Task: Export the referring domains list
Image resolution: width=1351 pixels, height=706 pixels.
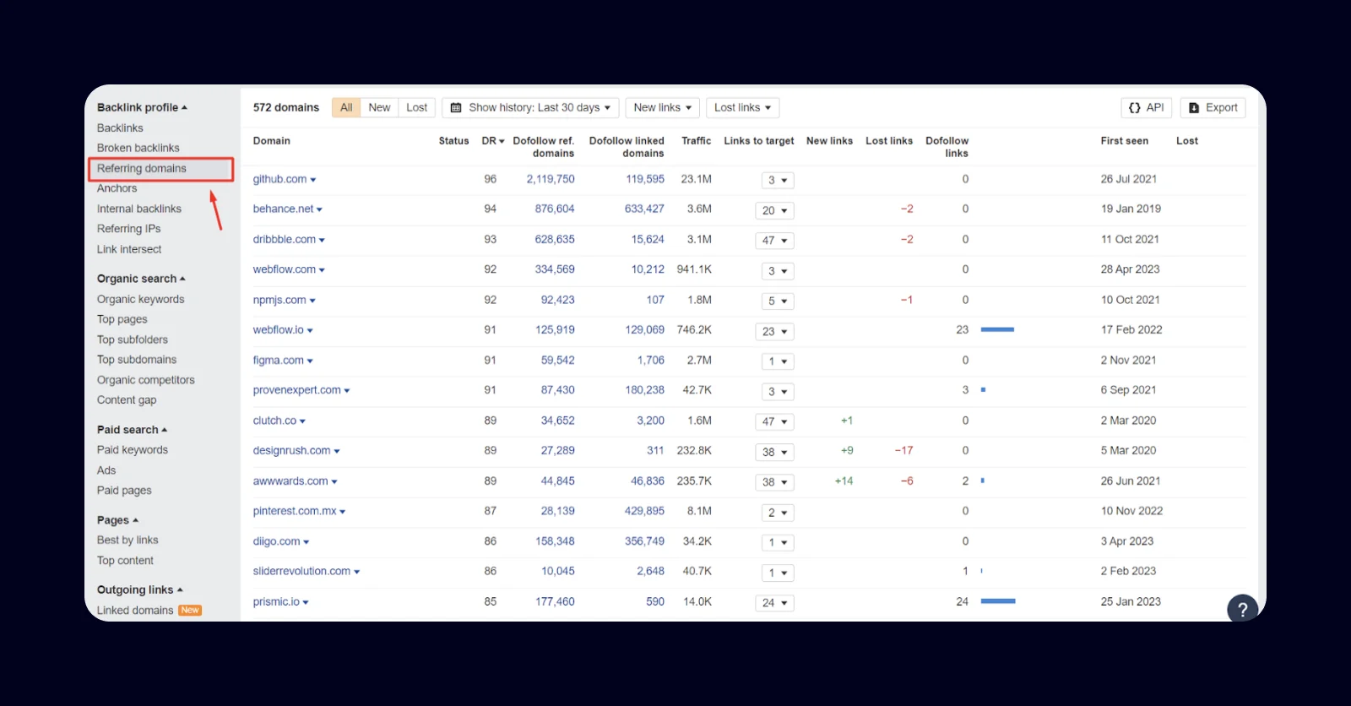Action: (x=1213, y=107)
